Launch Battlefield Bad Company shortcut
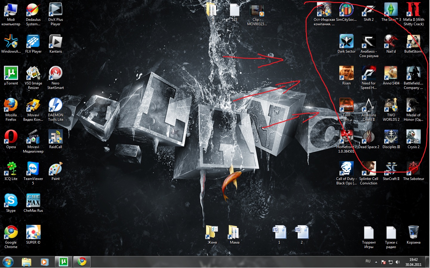Screen dimensions: 430x268 tap(413, 78)
